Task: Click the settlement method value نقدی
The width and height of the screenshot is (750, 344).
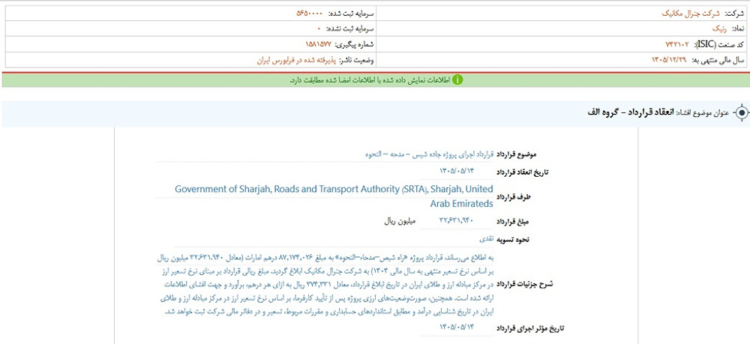Action: click(487, 238)
